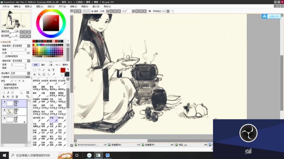Switch to Ver.1 brush tab

click(x=58, y=65)
